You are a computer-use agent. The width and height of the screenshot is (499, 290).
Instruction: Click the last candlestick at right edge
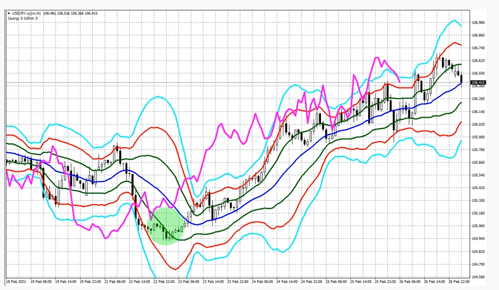coord(461,78)
